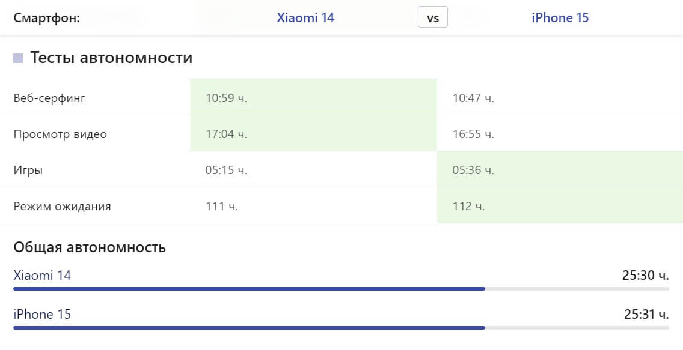Click the «Веб-серфинг» row label

pyautogui.click(x=49, y=98)
